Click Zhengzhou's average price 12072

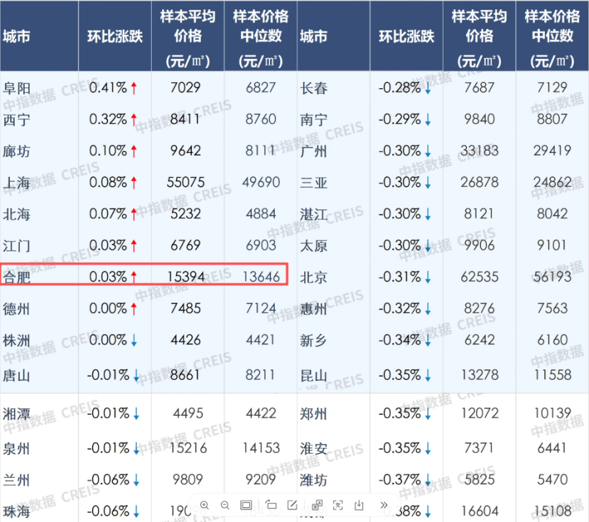[x=480, y=413]
